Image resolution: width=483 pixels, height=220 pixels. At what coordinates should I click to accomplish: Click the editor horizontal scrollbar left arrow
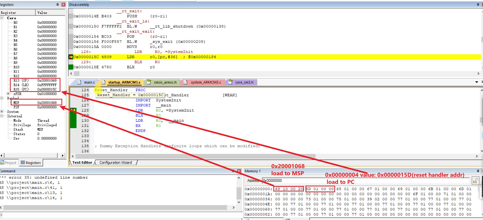click(x=73, y=156)
